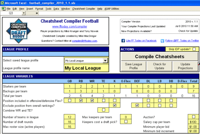
Task: Select the Max roster size cell
Action: point(70,127)
